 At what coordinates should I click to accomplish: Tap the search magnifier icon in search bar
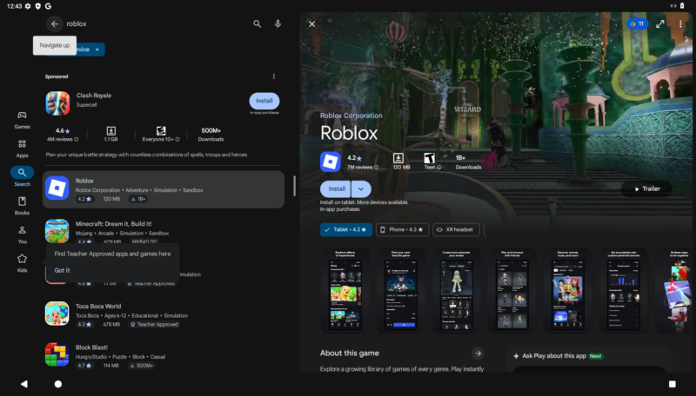[x=257, y=24]
